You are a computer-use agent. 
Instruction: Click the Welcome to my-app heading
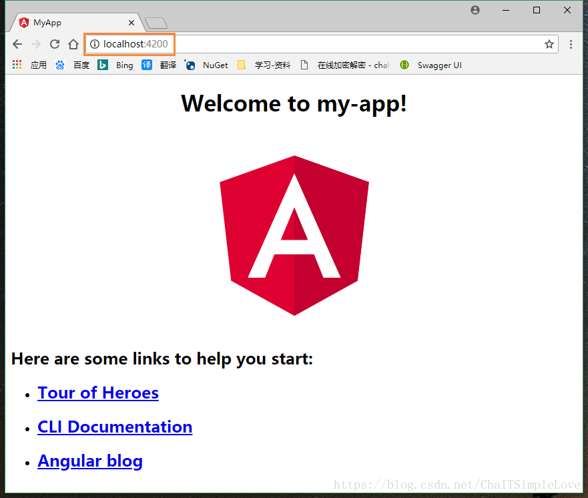pyautogui.click(x=294, y=103)
